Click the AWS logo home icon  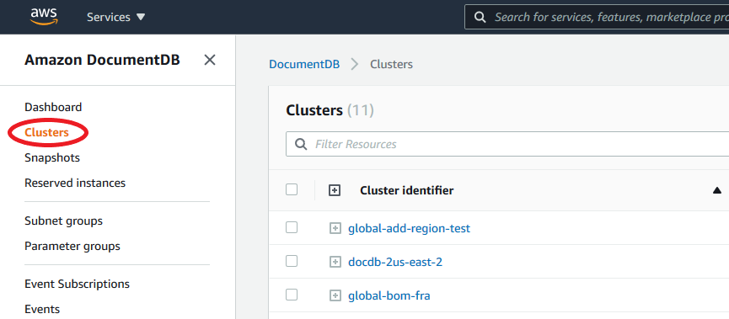(44, 17)
